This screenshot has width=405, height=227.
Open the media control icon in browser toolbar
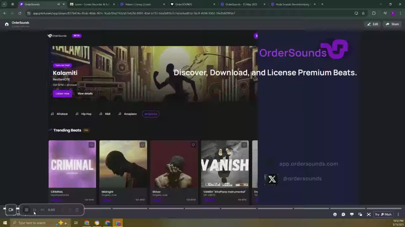(385, 13)
